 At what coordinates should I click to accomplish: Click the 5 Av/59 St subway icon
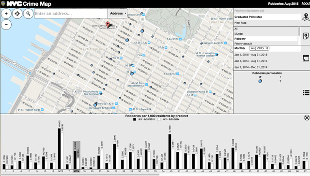point(181,39)
